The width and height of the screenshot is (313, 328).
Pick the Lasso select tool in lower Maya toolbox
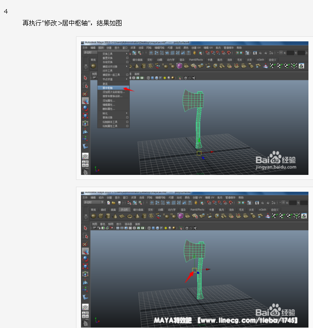(x=85, y=236)
